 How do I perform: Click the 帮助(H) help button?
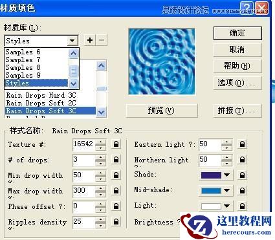click(237, 66)
